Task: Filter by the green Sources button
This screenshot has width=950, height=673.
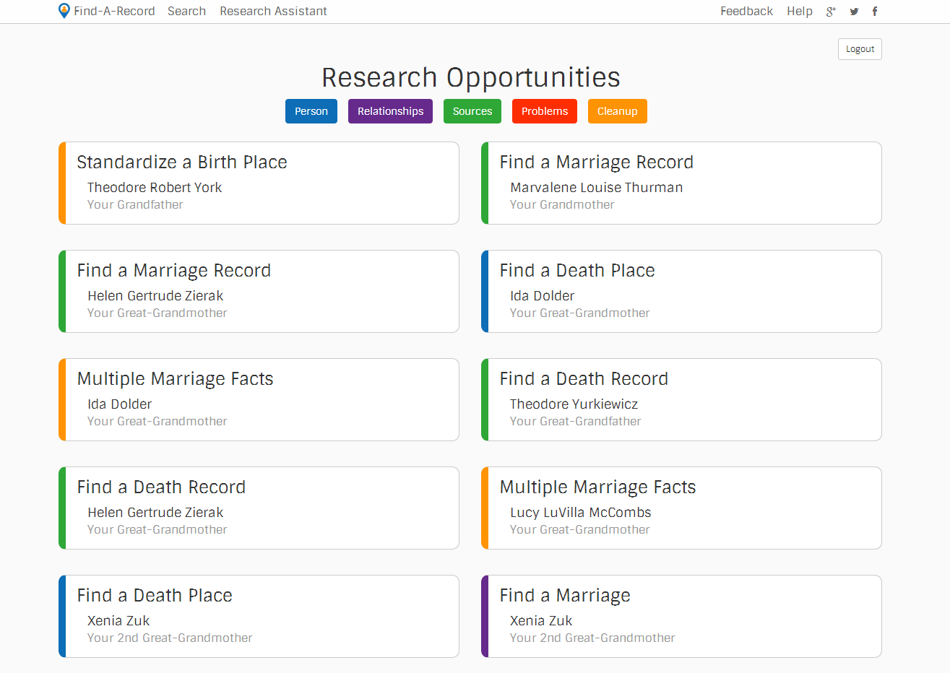Action: pyautogui.click(x=472, y=111)
